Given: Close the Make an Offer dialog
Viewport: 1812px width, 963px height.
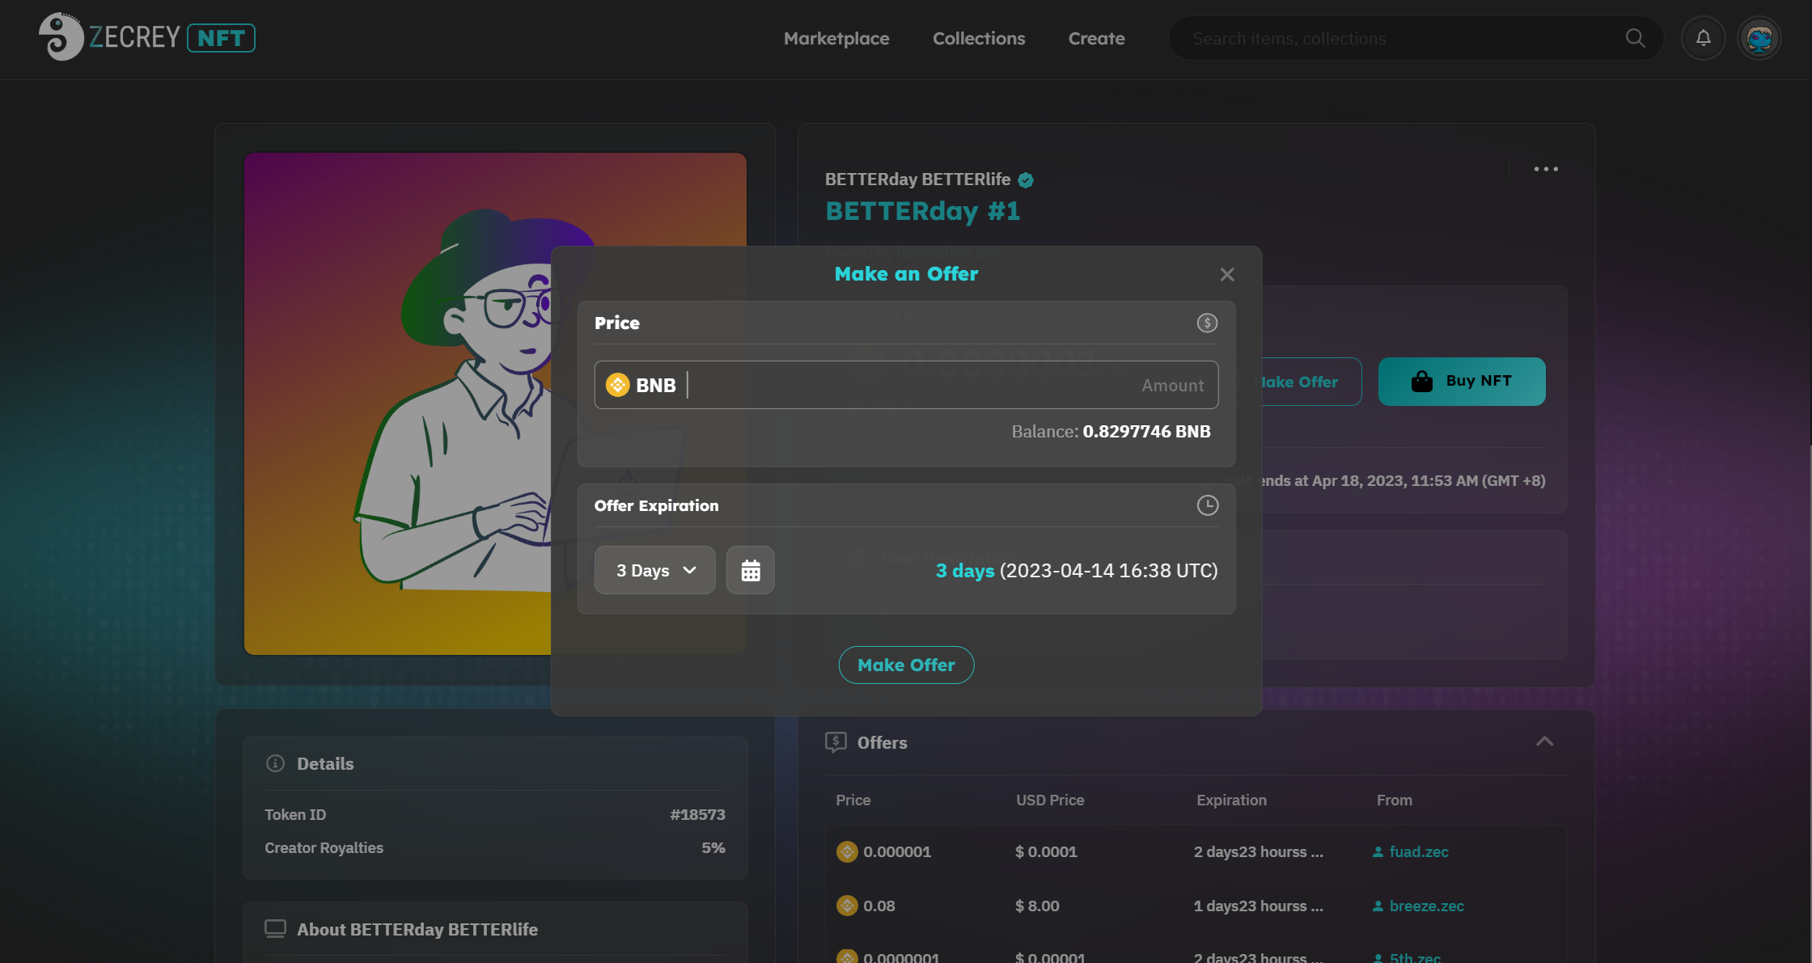Looking at the screenshot, I should point(1227,274).
